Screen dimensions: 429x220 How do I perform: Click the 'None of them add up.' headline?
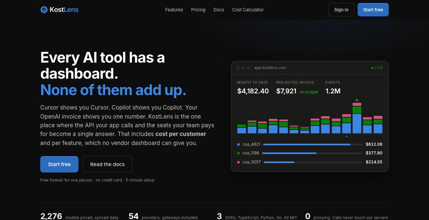(113, 90)
